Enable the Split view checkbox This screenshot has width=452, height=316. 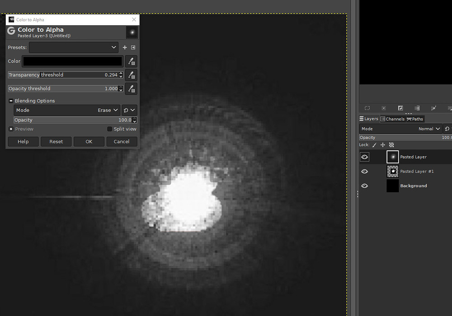point(109,129)
